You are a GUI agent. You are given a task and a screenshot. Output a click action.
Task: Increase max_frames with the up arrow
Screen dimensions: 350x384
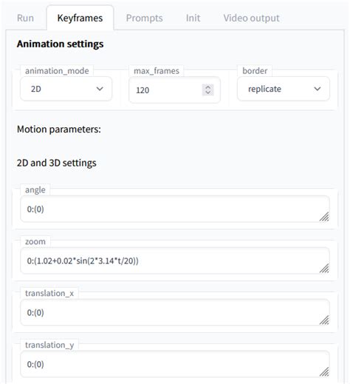[208, 87]
